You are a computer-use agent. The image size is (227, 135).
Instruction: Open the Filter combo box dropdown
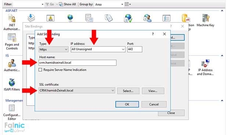coord(42,4)
